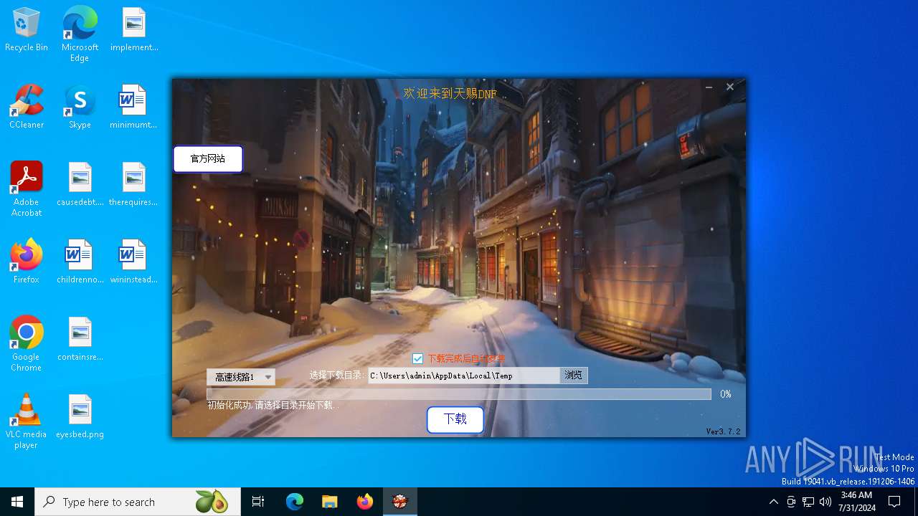Open Firefox desktop shortcut

click(27, 262)
